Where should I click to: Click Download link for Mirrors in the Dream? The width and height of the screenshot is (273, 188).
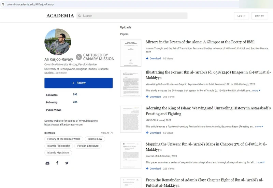pos(155,58)
